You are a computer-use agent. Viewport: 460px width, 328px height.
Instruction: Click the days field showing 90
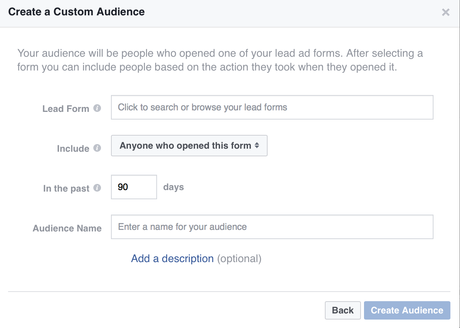(x=134, y=187)
